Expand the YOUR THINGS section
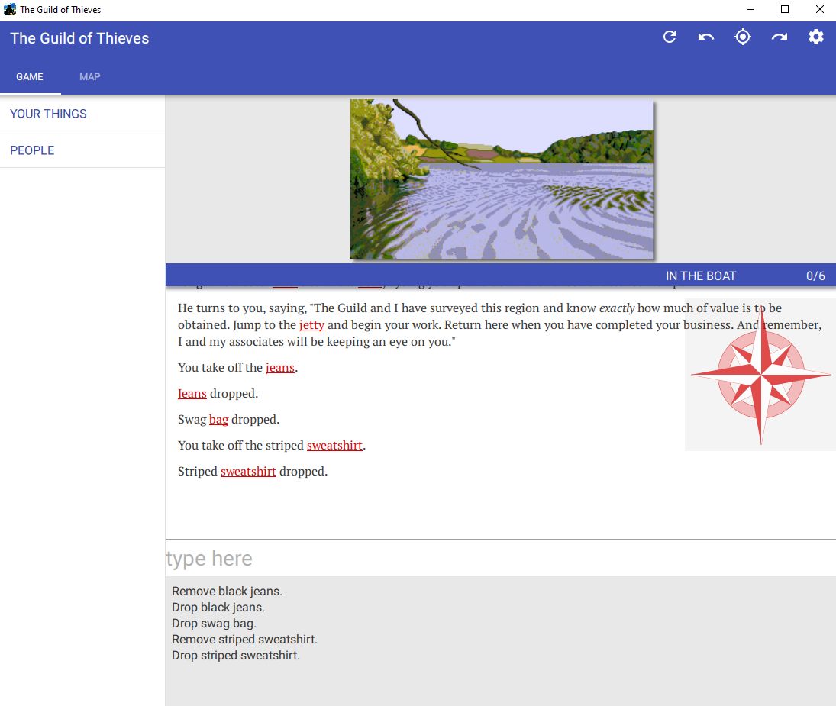This screenshot has width=836, height=706. click(49, 114)
